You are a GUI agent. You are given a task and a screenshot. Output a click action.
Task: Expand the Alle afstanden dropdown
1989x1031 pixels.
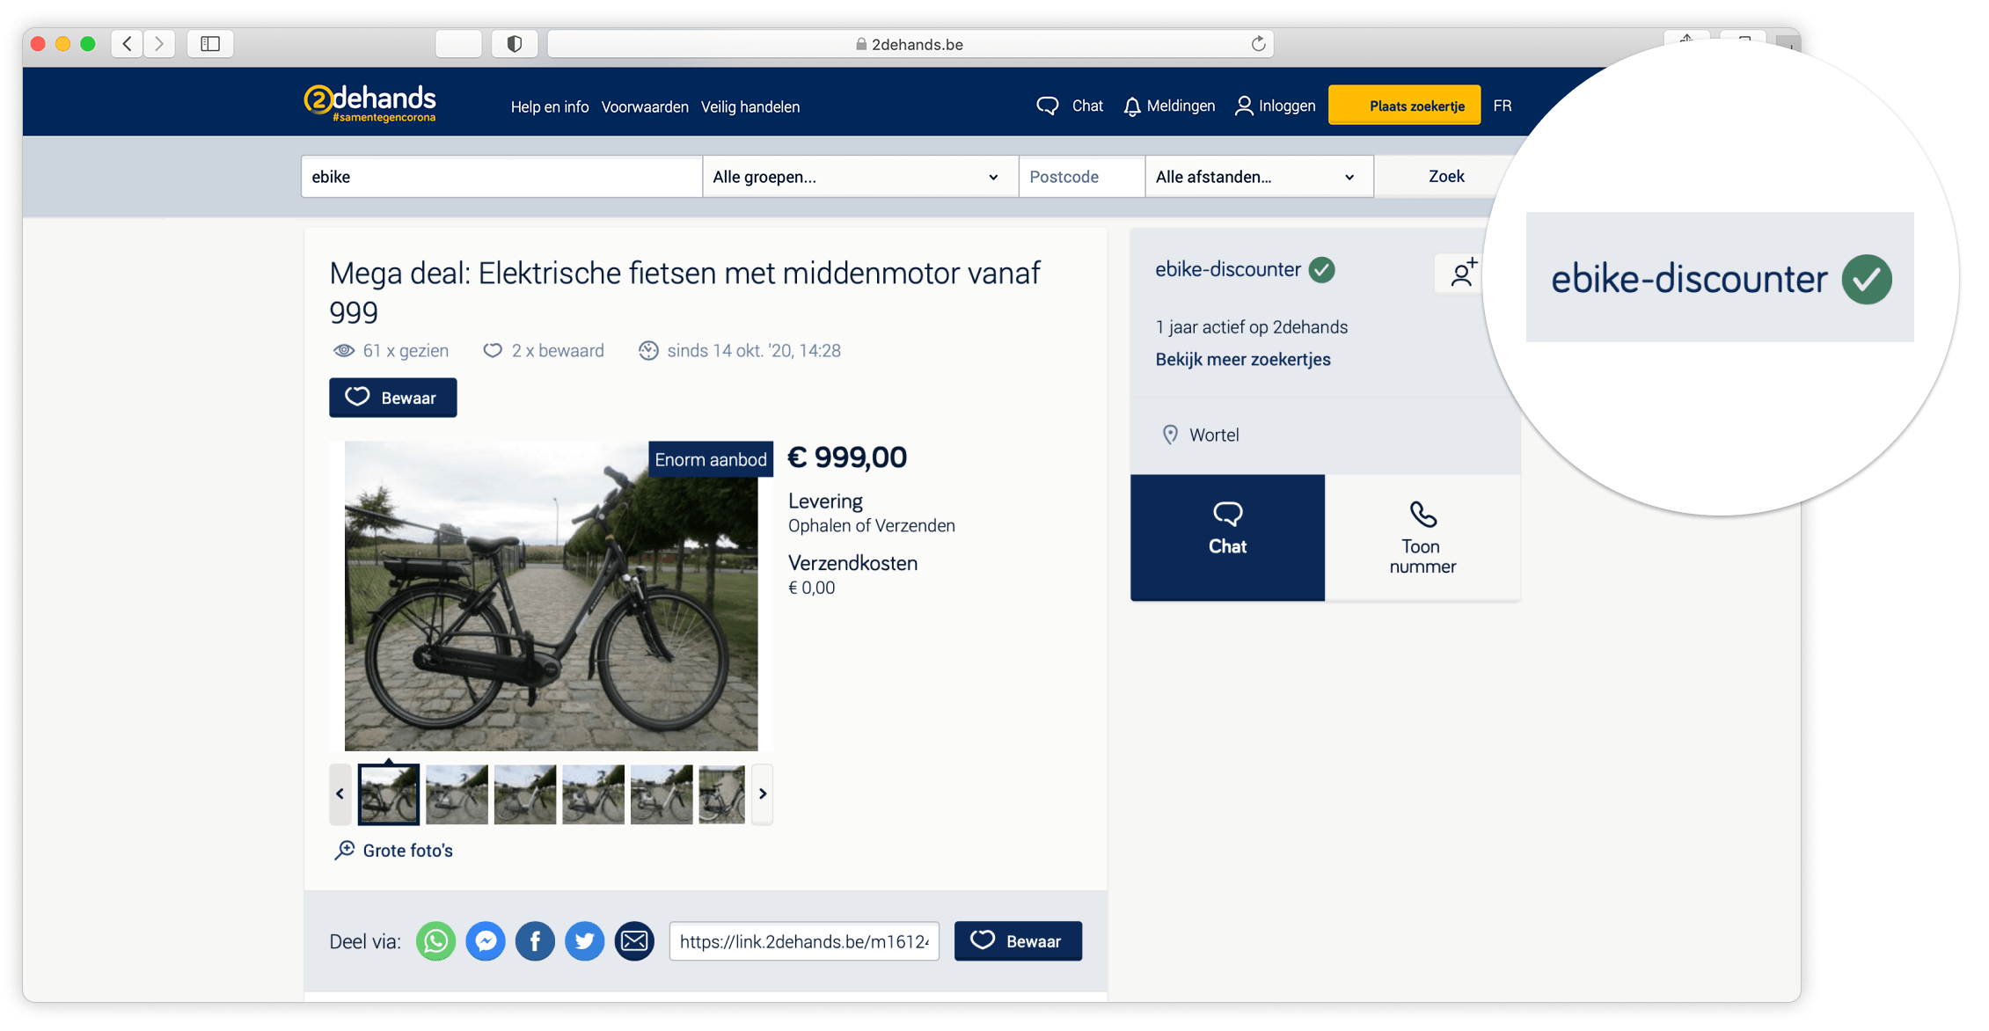pyautogui.click(x=1259, y=177)
